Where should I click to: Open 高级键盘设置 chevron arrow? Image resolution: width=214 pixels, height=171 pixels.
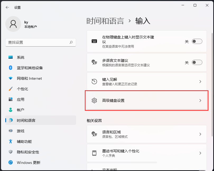[200, 100]
